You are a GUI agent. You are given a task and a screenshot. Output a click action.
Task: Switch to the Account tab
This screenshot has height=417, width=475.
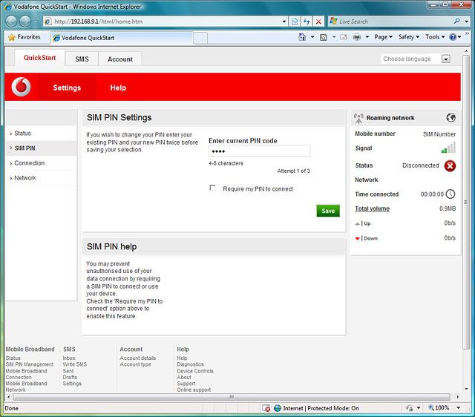[119, 59]
